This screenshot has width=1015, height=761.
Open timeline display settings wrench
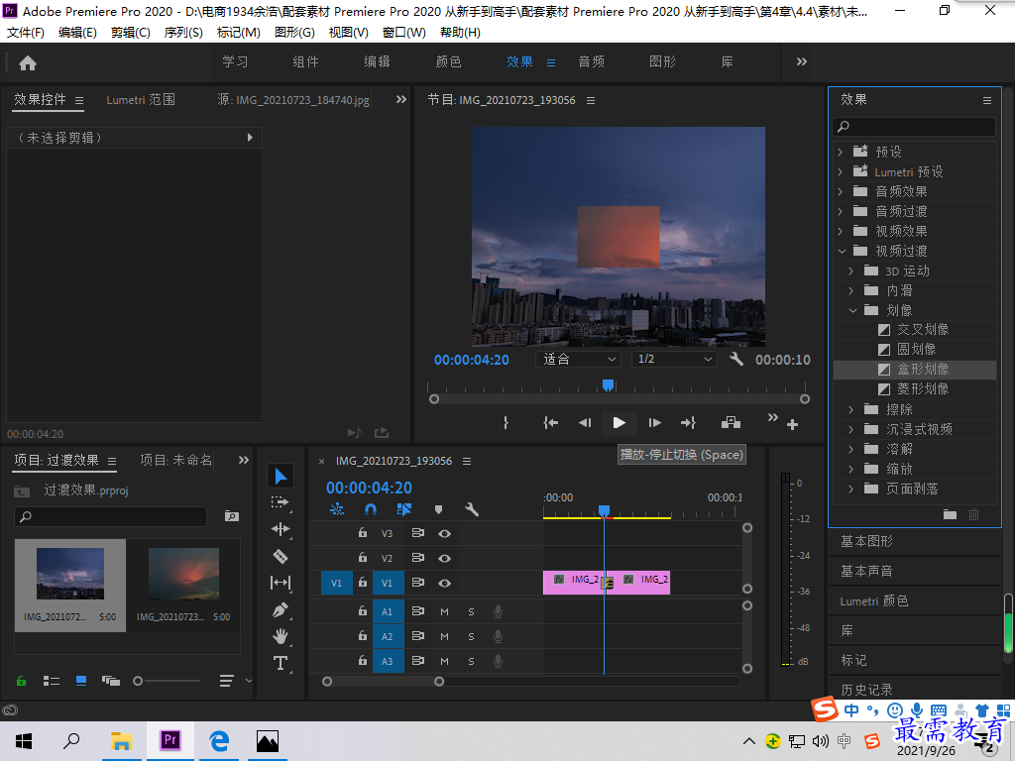[472, 509]
